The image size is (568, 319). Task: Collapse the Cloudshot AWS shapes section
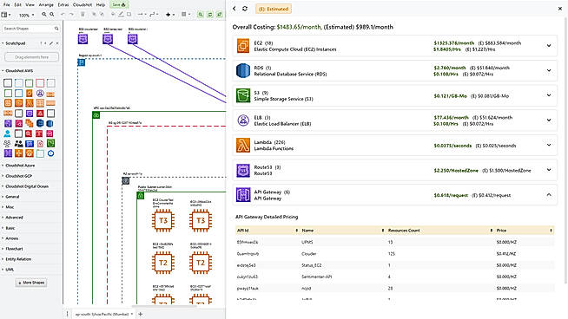[x=19, y=71]
